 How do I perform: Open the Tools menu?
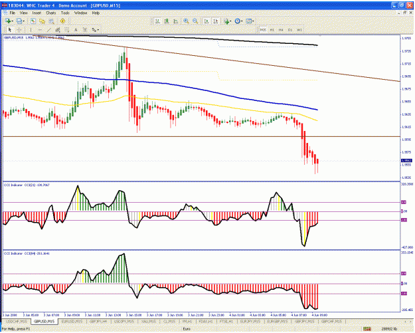pyautogui.click(x=65, y=13)
